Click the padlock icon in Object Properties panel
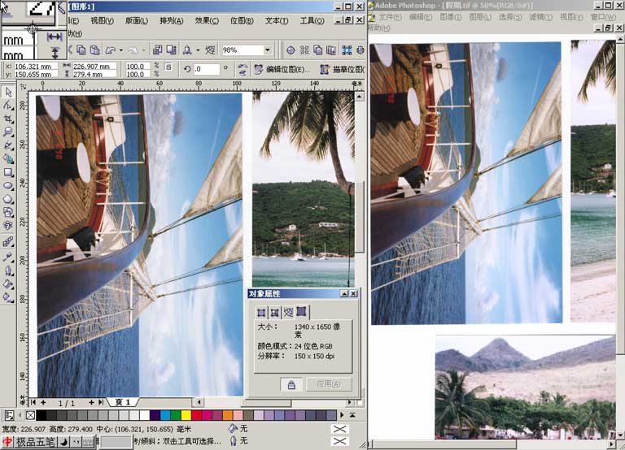 pos(291,384)
